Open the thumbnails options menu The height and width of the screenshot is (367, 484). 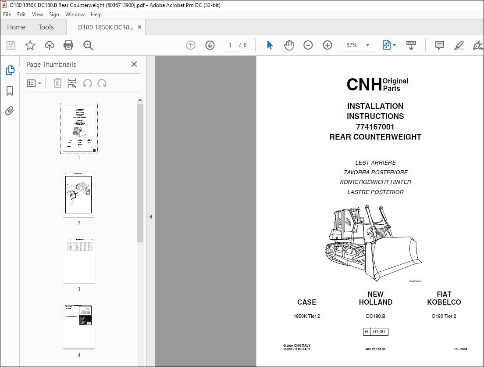(34, 83)
